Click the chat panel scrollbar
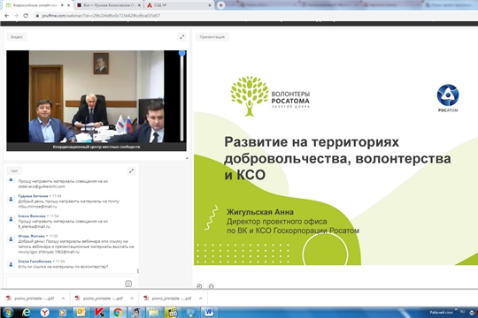 pos(138,271)
